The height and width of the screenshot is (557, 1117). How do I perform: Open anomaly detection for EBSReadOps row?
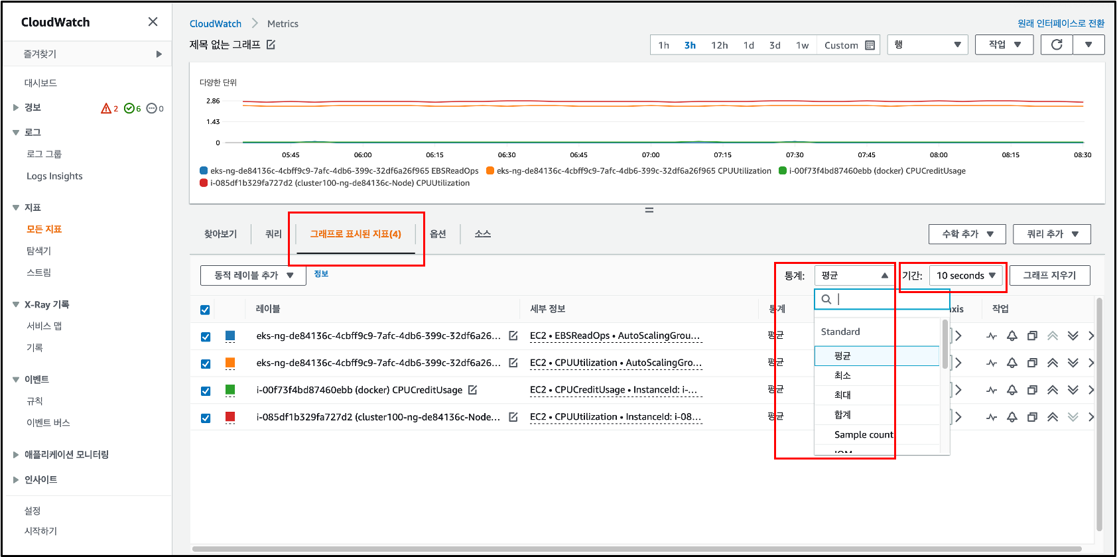pos(992,336)
